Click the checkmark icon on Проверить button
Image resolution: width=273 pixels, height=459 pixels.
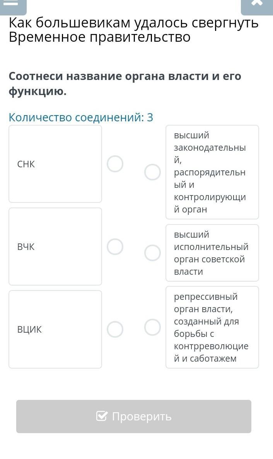(102, 416)
